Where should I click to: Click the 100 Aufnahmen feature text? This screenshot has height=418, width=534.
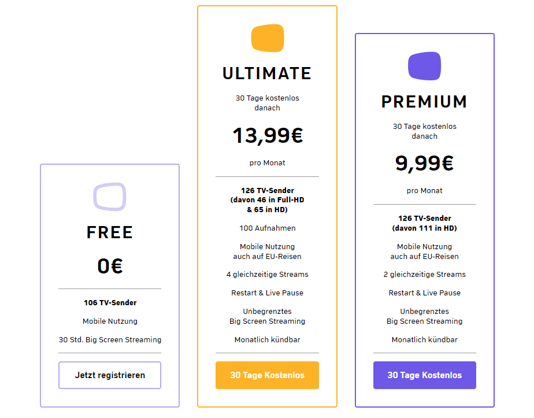[268, 228]
